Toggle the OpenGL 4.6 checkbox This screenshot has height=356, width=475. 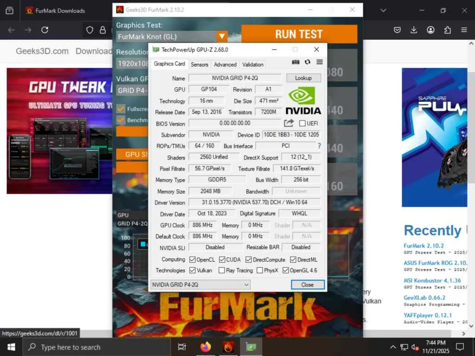285,270
